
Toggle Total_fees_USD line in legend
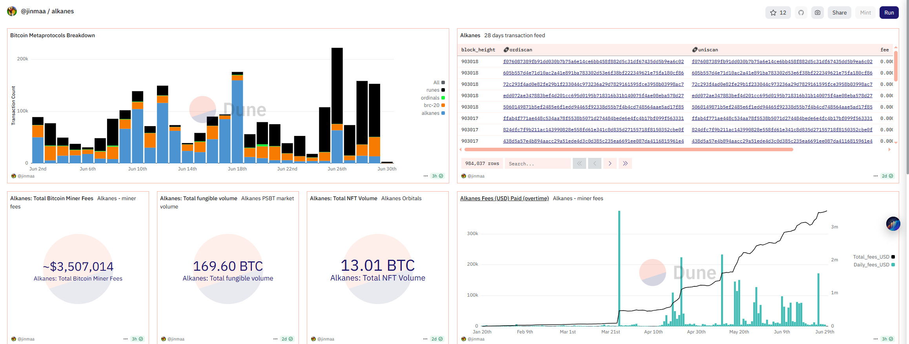pyautogui.click(x=874, y=257)
